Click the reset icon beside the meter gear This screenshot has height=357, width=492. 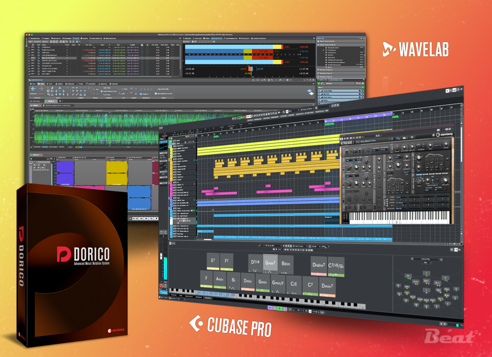pos(196,41)
